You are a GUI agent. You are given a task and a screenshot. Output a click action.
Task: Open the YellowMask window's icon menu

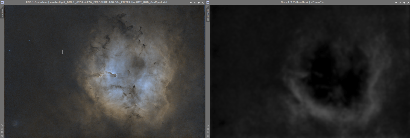(208, 2)
